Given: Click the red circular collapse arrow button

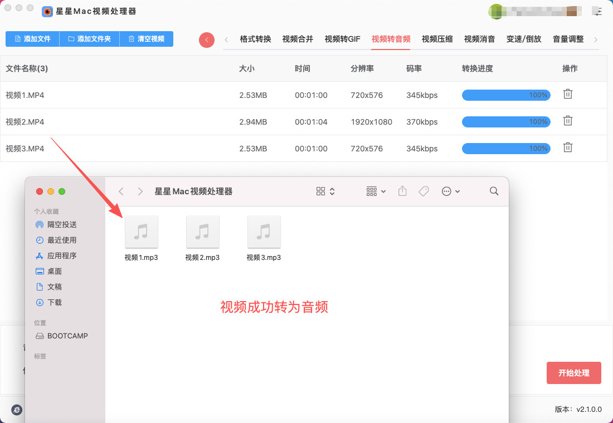Looking at the screenshot, I should 207,40.
